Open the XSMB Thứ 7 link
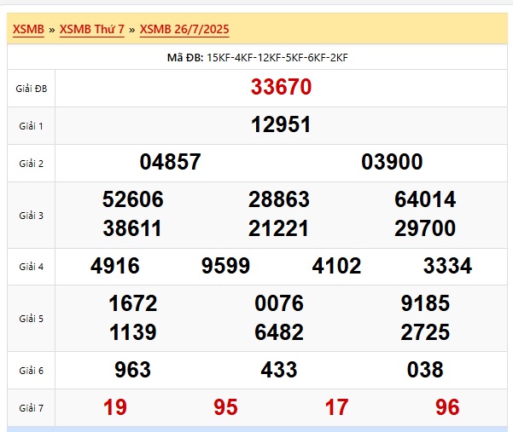This screenshot has height=432, width=513. (92, 29)
